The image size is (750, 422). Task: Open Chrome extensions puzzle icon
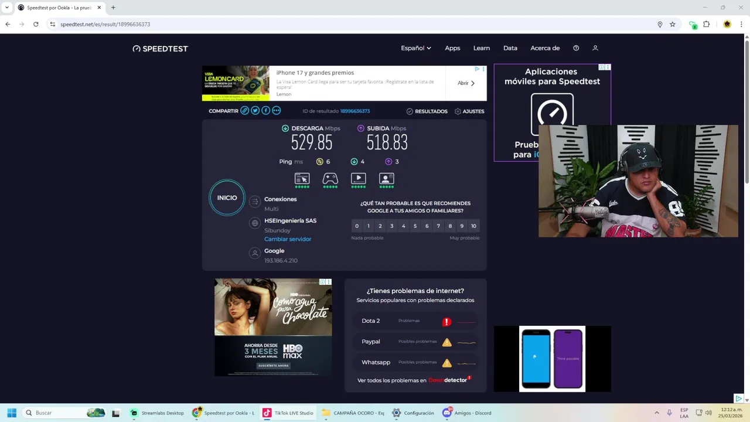click(706, 25)
